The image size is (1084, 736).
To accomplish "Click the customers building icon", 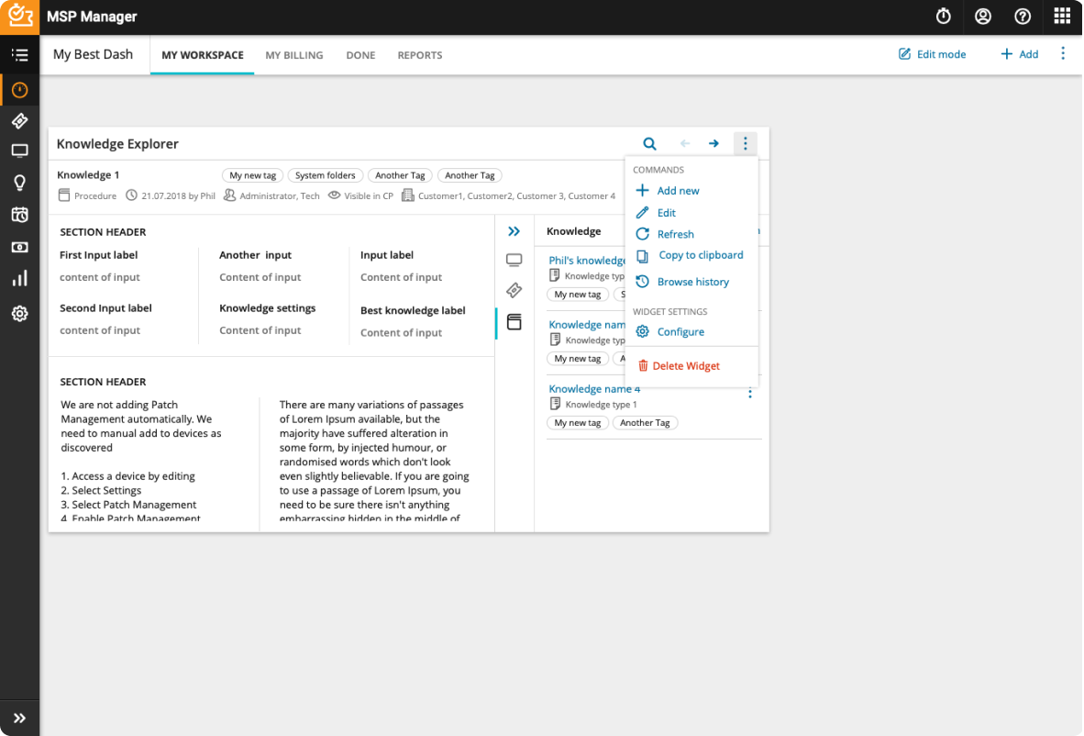I will (x=408, y=195).
